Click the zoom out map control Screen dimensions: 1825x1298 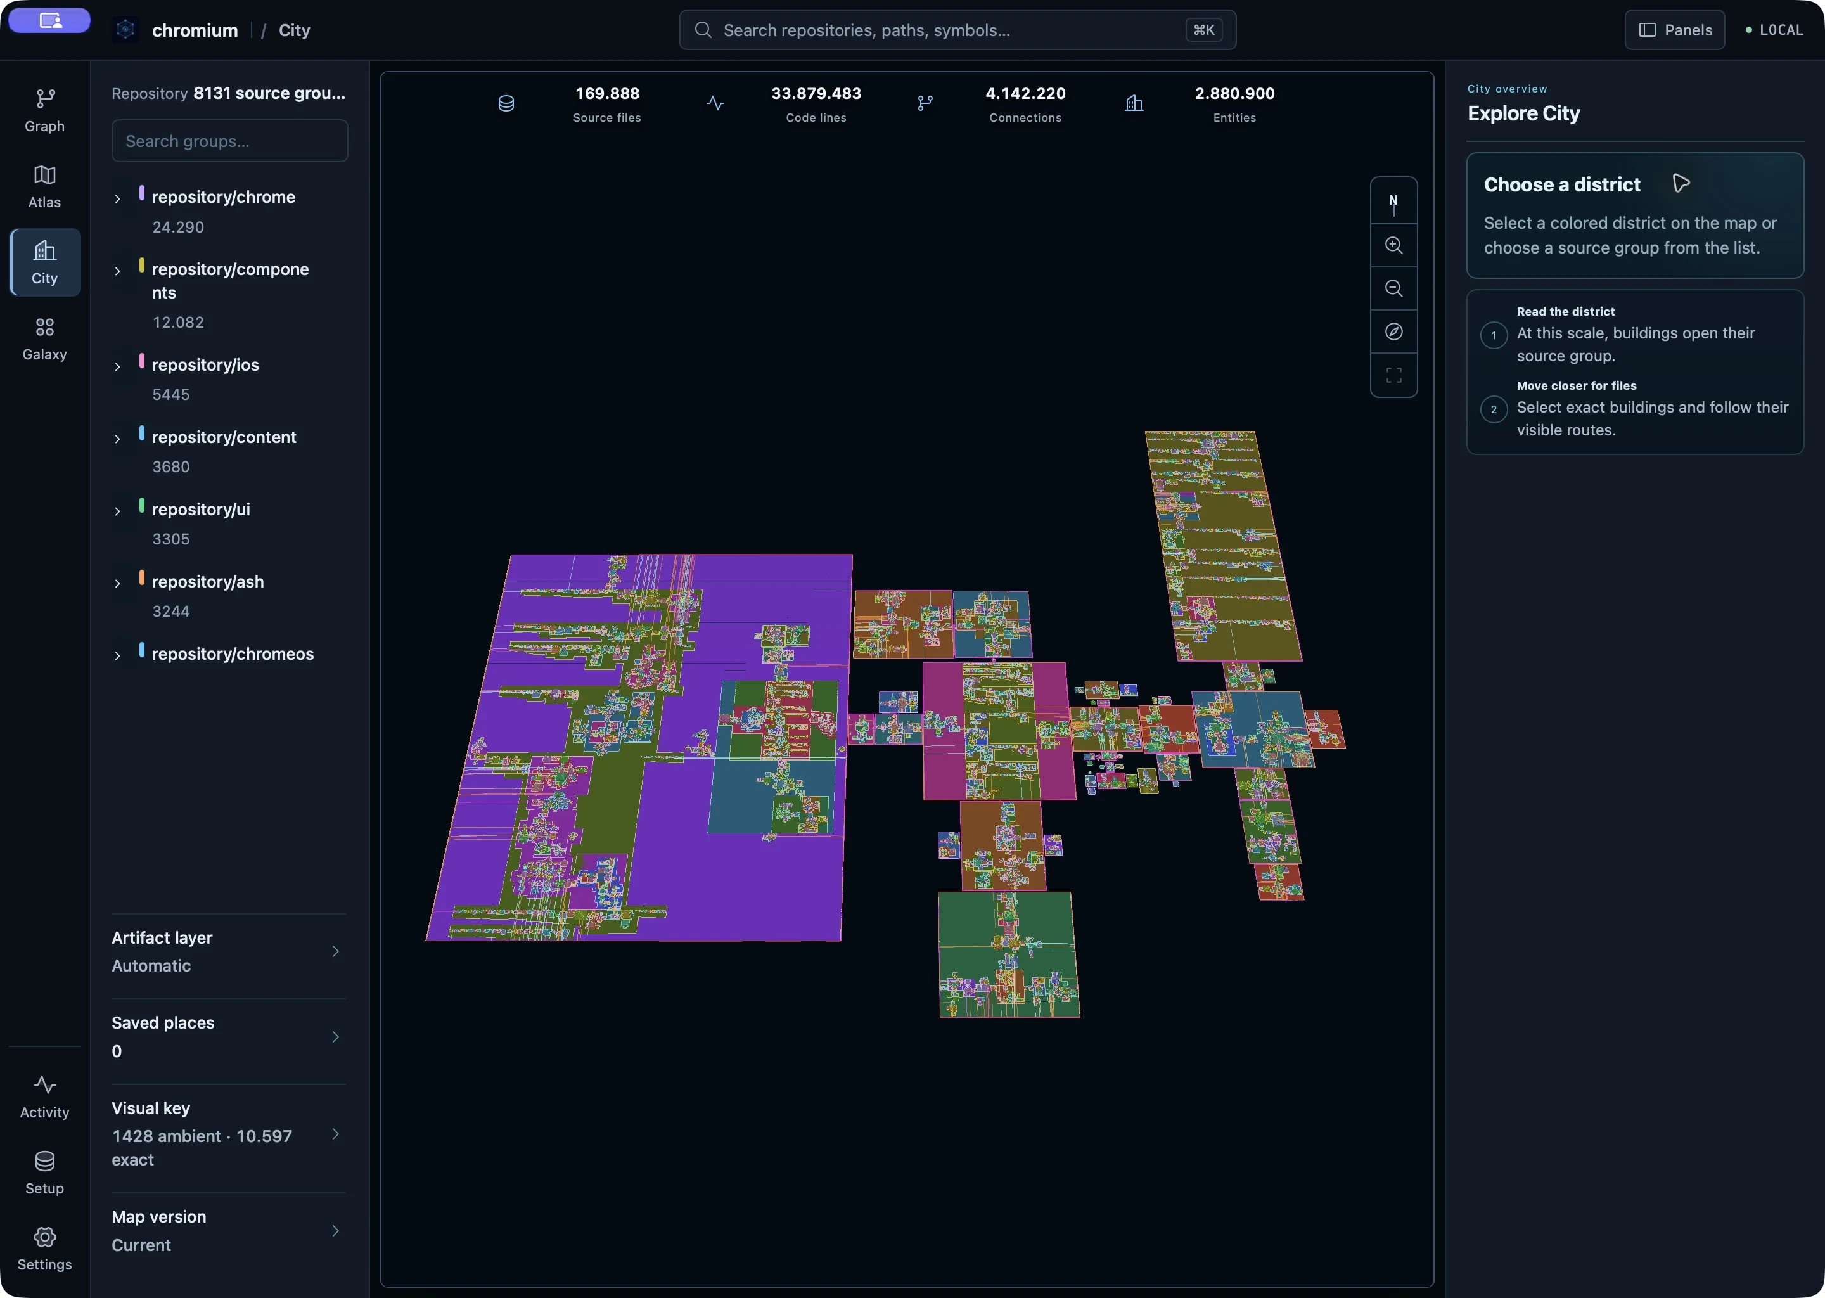coord(1393,288)
